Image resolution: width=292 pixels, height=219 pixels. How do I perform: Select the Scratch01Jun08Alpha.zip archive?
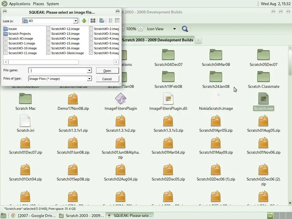pyautogui.click(x=121, y=148)
